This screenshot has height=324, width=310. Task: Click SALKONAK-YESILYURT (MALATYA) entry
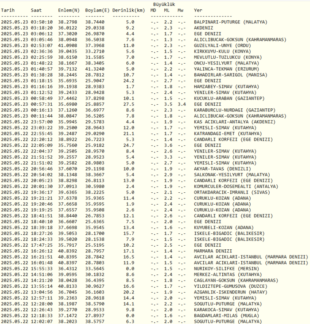coord(232,175)
